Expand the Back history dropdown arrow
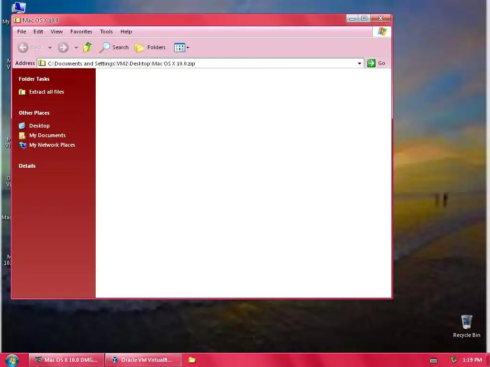The image size is (490, 367). [50, 48]
